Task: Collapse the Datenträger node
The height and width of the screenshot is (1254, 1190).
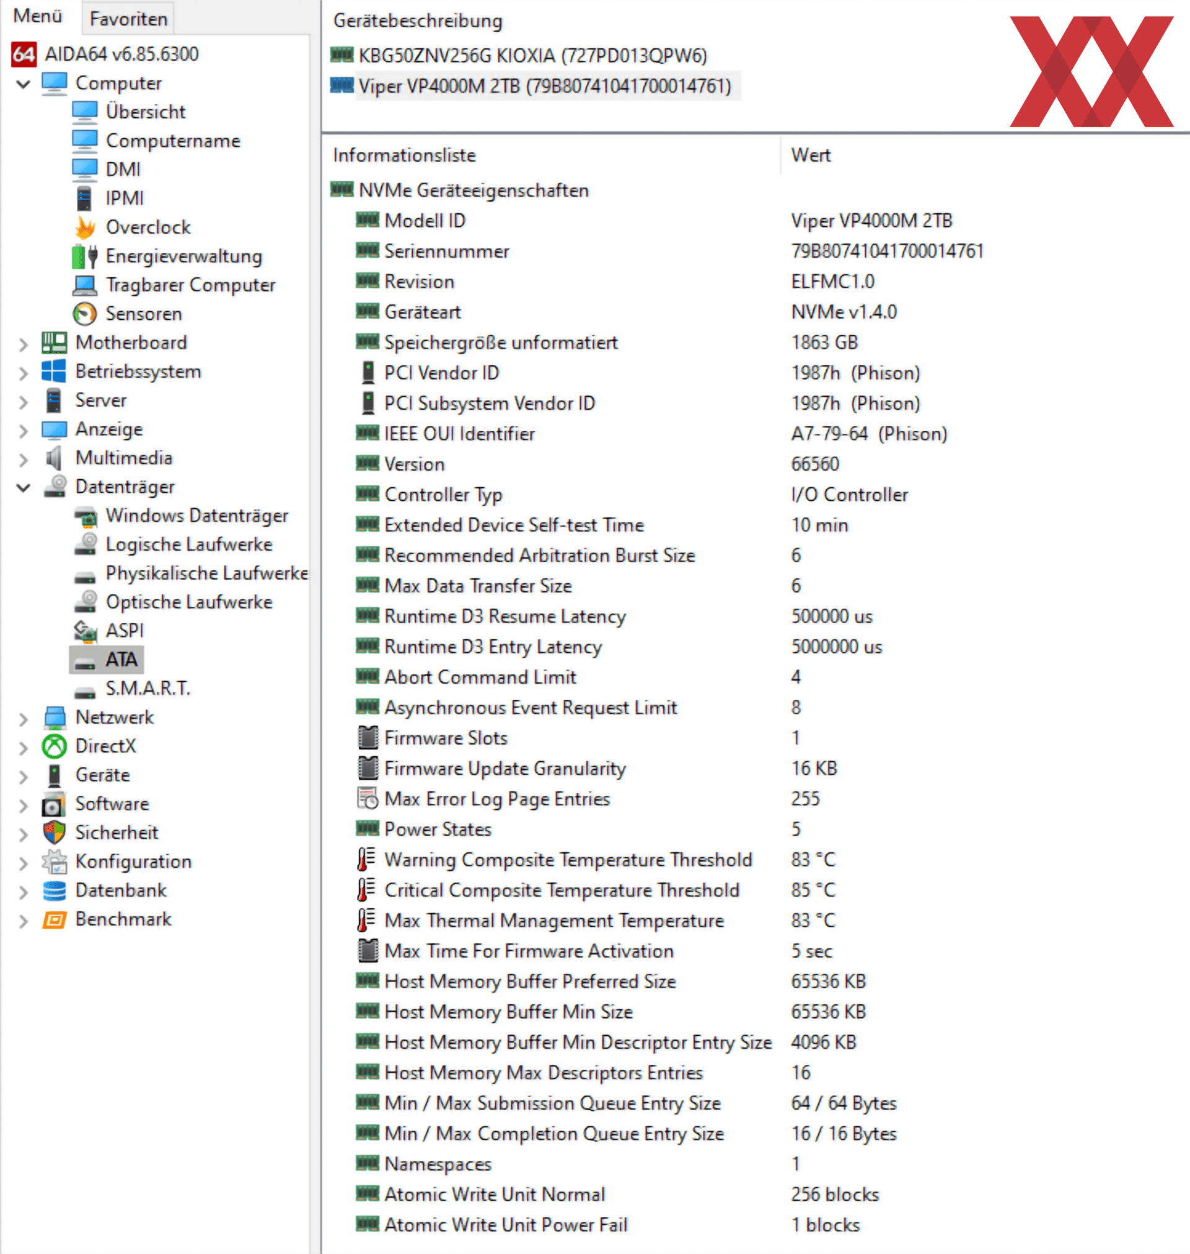Action: point(24,488)
